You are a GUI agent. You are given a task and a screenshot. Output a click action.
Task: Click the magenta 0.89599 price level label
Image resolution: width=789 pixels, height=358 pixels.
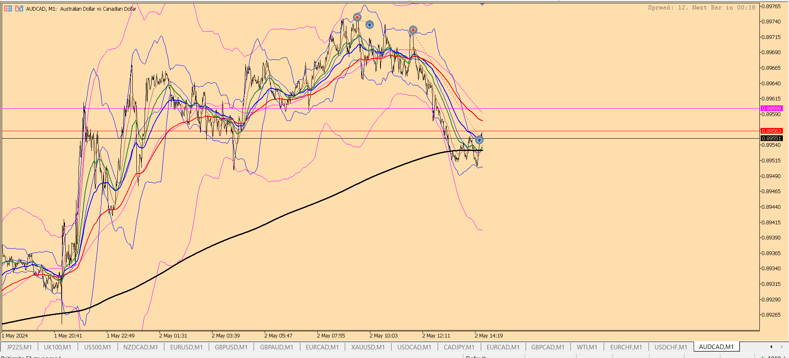pyautogui.click(x=771, y=109)
